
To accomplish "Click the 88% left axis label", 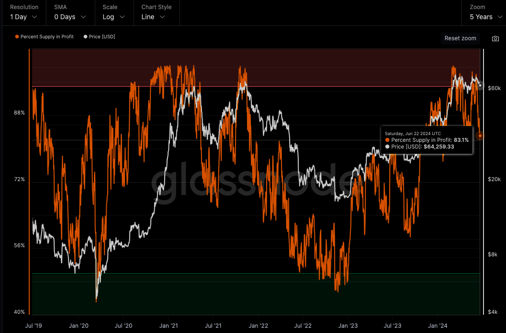I will tap(19, 113).
